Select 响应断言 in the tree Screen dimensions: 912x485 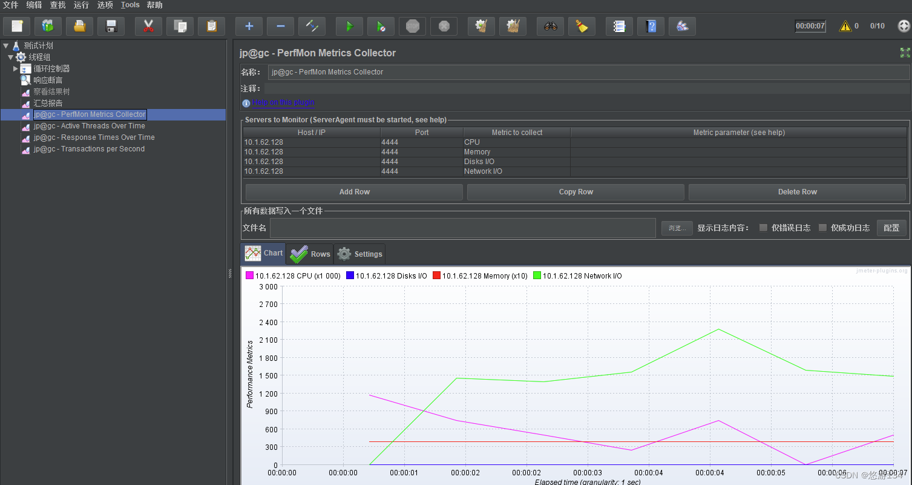[x=48, y=80]
